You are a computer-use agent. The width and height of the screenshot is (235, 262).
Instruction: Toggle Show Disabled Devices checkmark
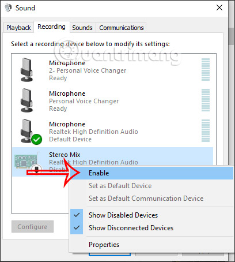point(77,215)
